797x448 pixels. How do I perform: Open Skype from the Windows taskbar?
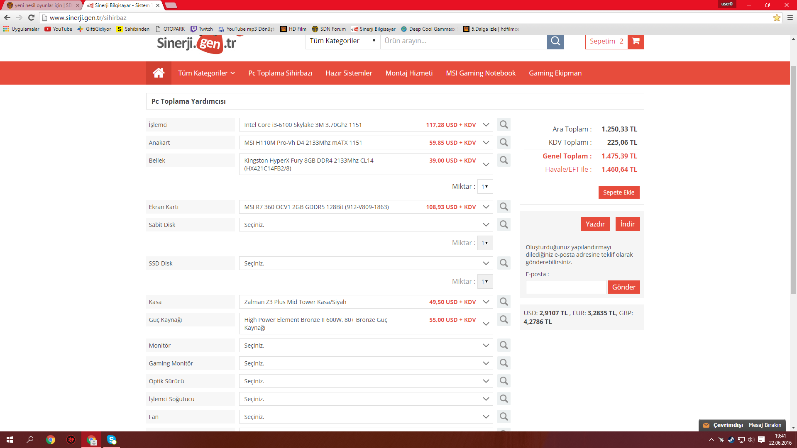[x=112, y=440]
